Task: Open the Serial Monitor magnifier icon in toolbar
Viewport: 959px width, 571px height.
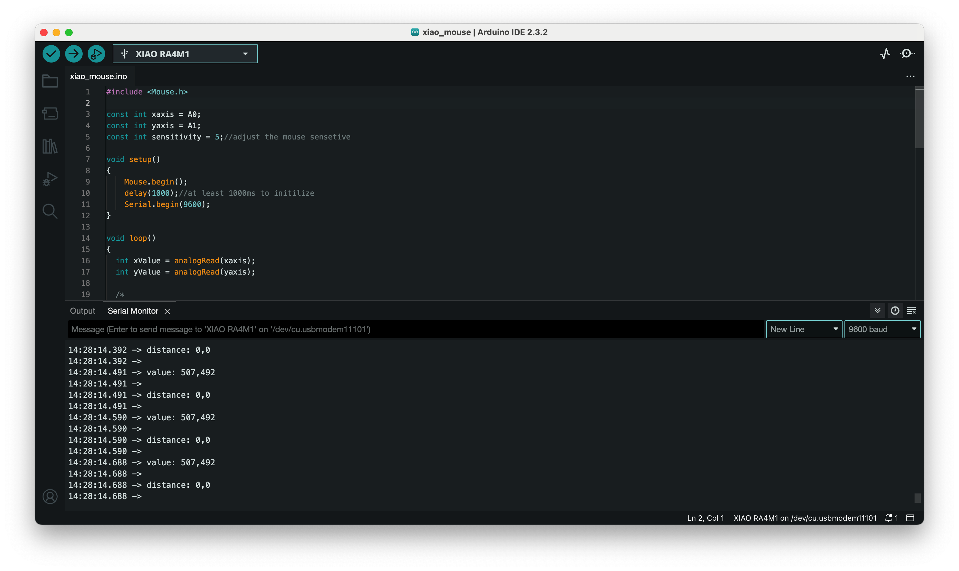Action: pyautogui.click(x=907, y=53)
